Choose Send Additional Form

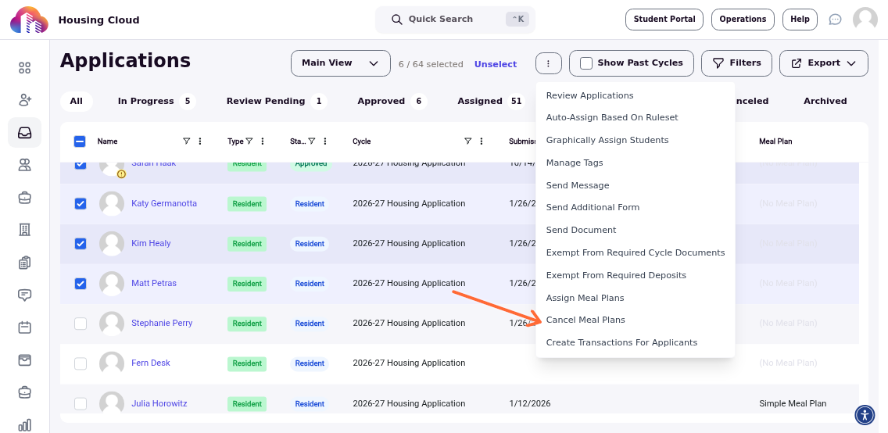[593, 208]
